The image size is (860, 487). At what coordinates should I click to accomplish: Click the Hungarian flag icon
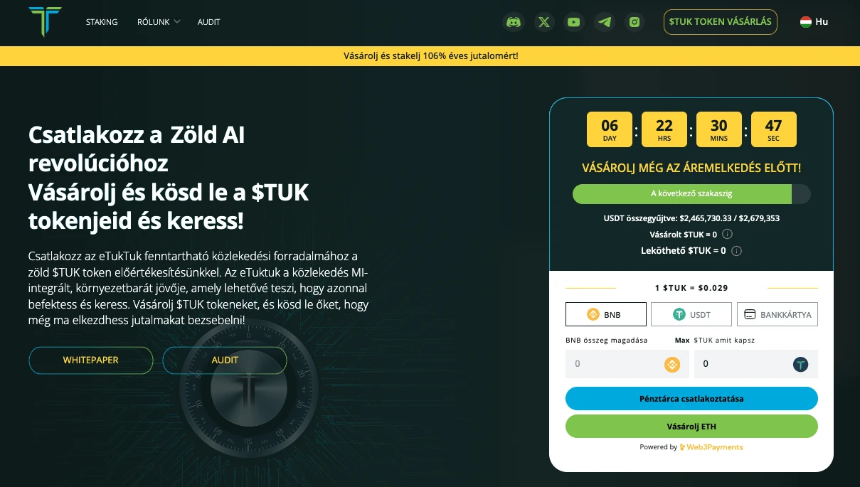click(x=806, y=22)
